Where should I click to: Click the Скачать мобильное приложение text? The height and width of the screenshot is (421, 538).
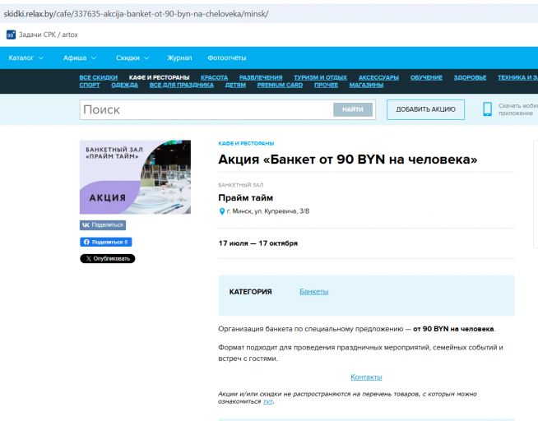tap(518, 109)
